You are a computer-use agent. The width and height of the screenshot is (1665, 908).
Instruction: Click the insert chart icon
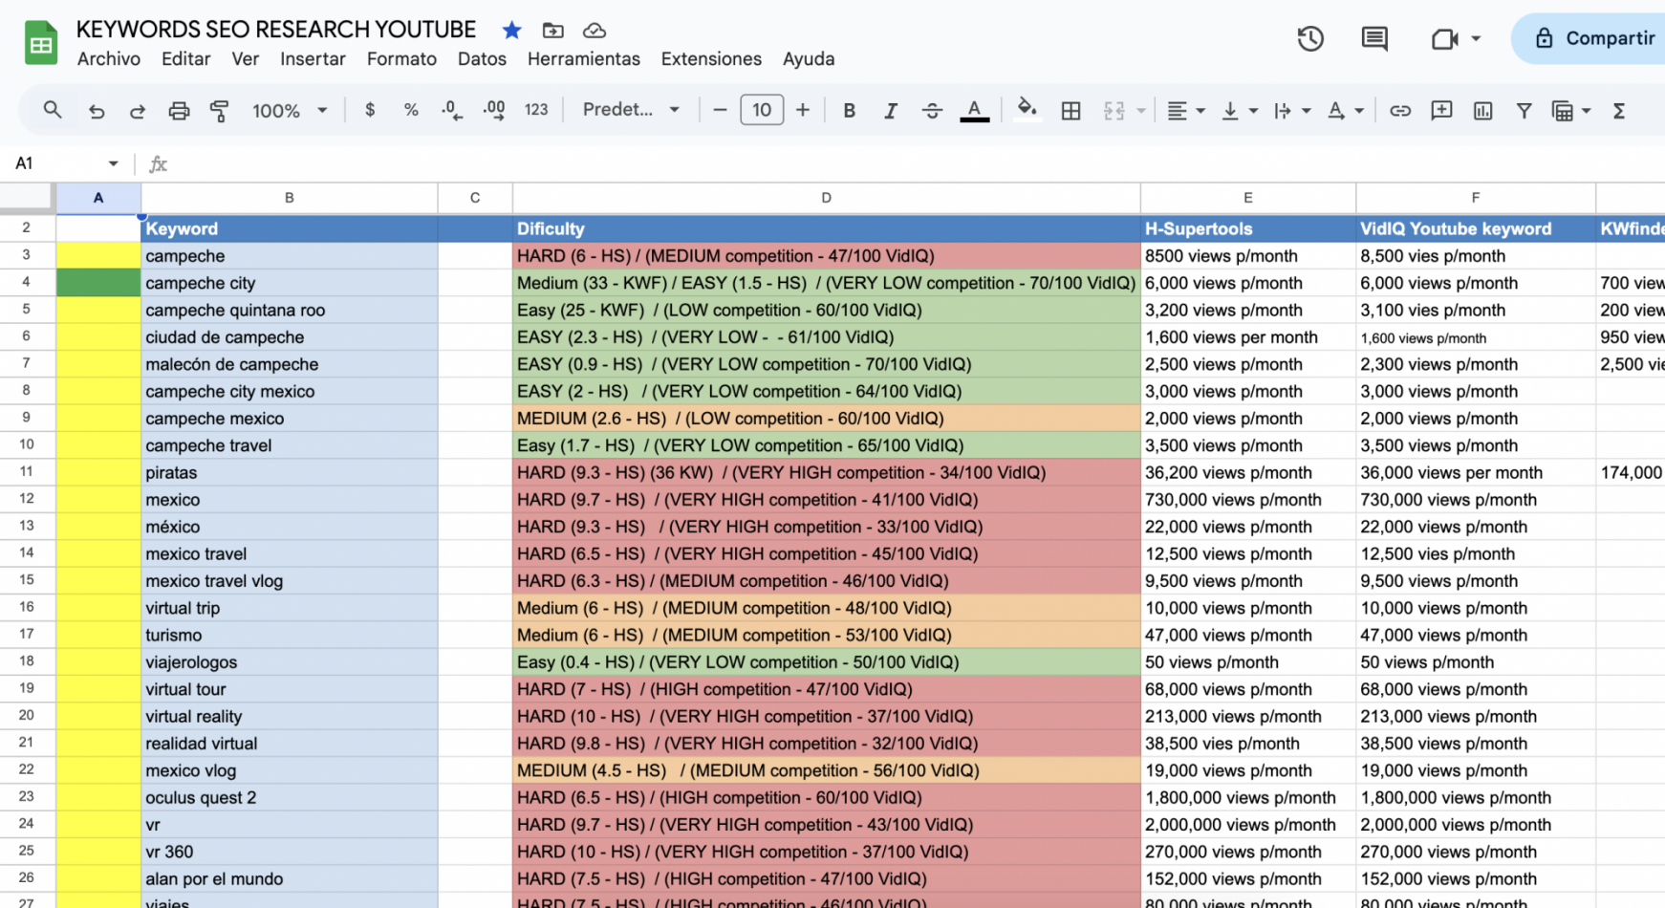[1482, 111]
